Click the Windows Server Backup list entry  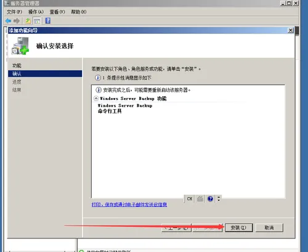[x=125, y=105]
